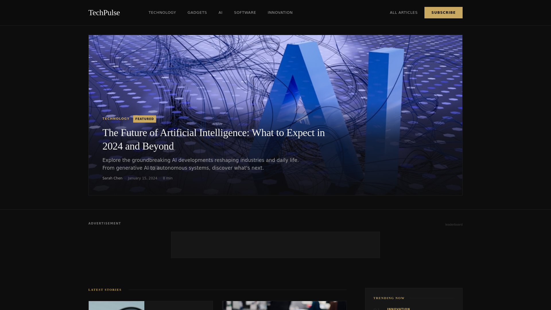Screen dimensions: 551x310
Task: Open first latest story thumbnail
Action: point(117,305)
